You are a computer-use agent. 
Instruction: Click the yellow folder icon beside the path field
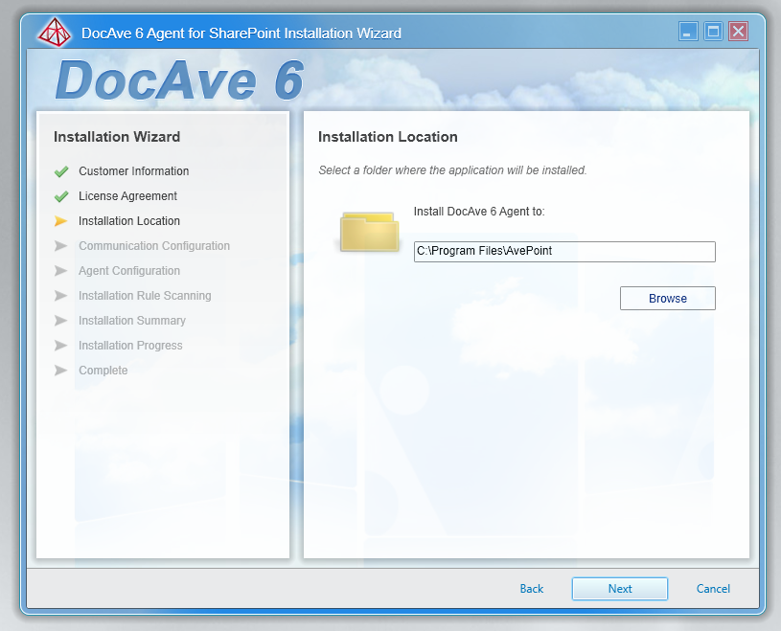(x=369, y=231)
